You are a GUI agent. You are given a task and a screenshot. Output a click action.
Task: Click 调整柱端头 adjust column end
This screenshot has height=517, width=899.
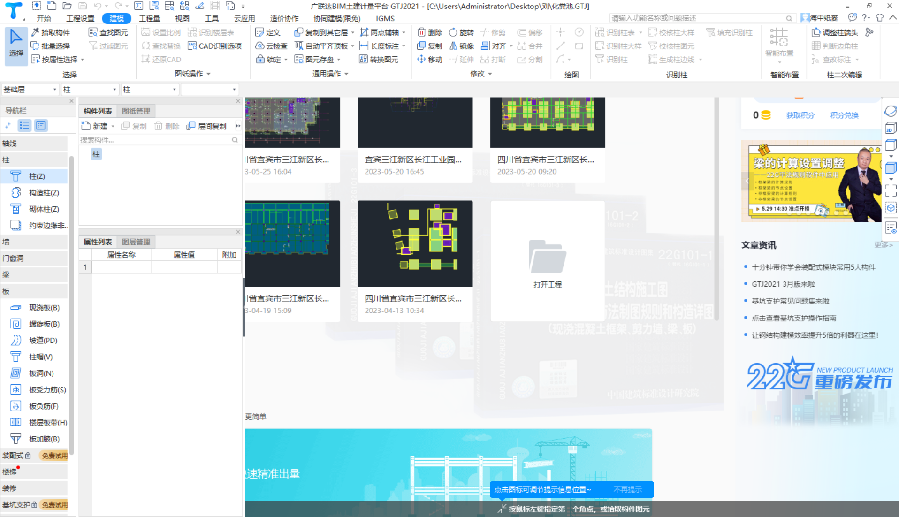[x=835, y=32]
